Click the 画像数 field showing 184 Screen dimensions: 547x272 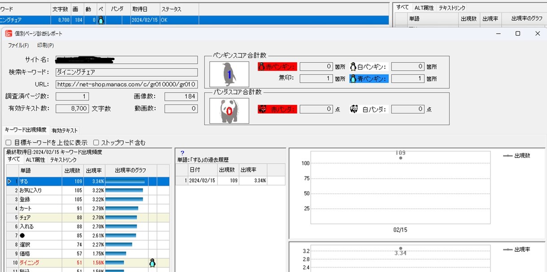pyautogui.click(x=181, y=97)
